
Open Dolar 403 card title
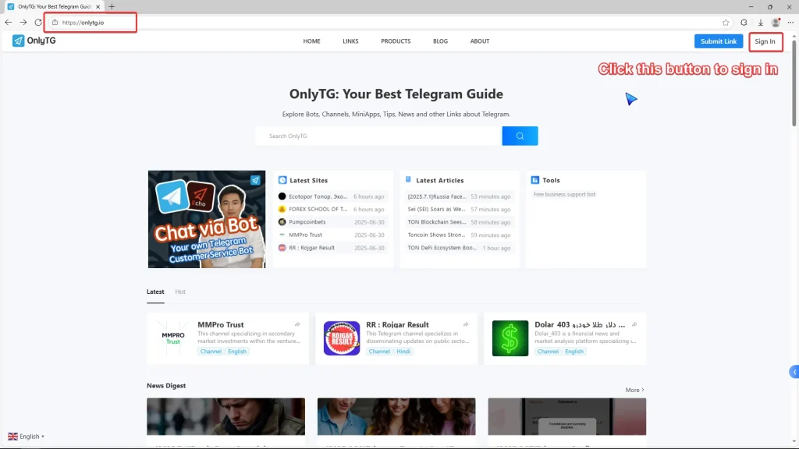click(580, 324)
